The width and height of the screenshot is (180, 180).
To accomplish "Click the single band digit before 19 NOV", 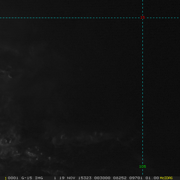I will (x=55, y=178).
